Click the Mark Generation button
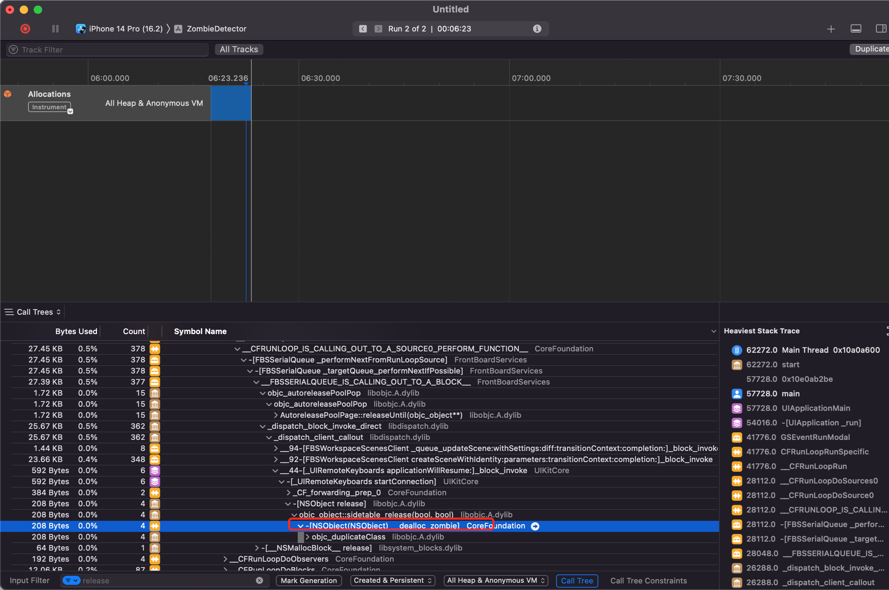This screenshot has height=590, width=889. click(308, 580)
